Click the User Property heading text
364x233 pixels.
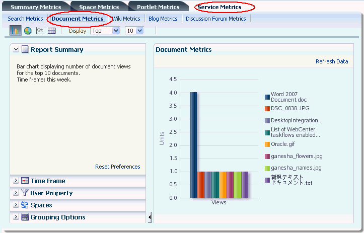pyautogui.click(x=51, y=193)
